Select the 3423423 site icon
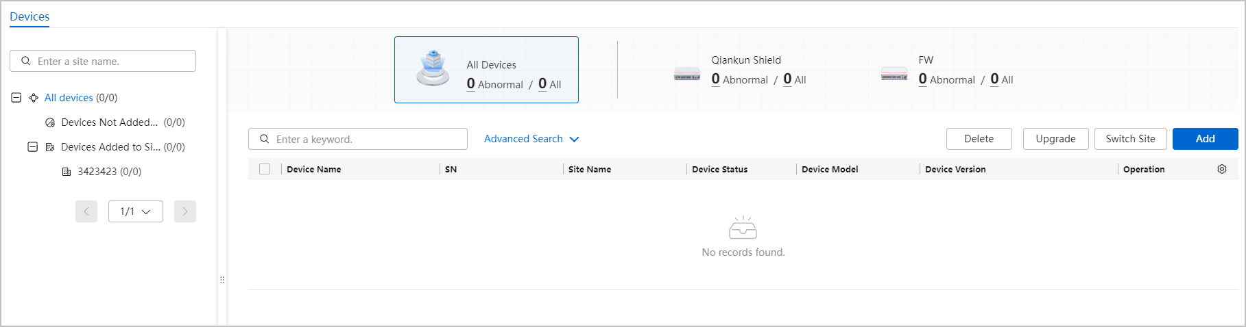Viewport: 1246px width, 327px height. [x=67, y=172]
